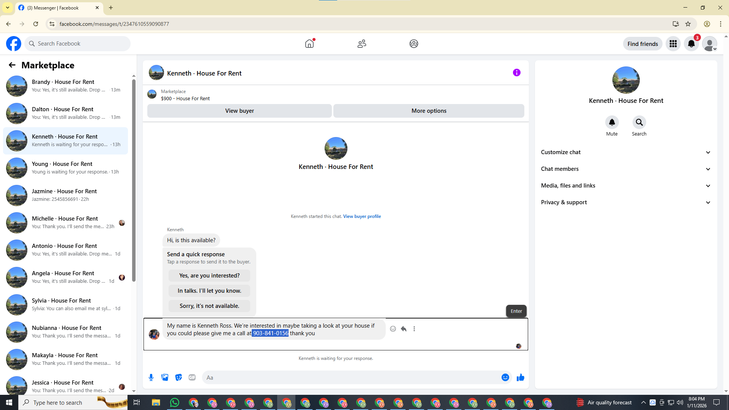Open Makayla House For Rent chat
Image resolution: width=729 pixels, height=410 pixels.
(x=65, y=359)
